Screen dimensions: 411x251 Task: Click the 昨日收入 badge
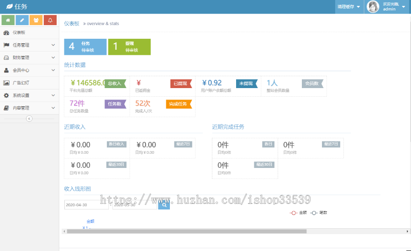116,144
